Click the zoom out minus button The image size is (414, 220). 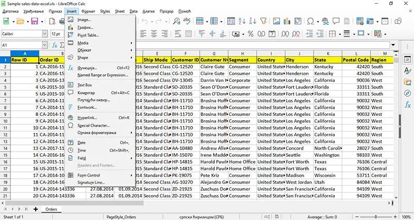[358, 217]
